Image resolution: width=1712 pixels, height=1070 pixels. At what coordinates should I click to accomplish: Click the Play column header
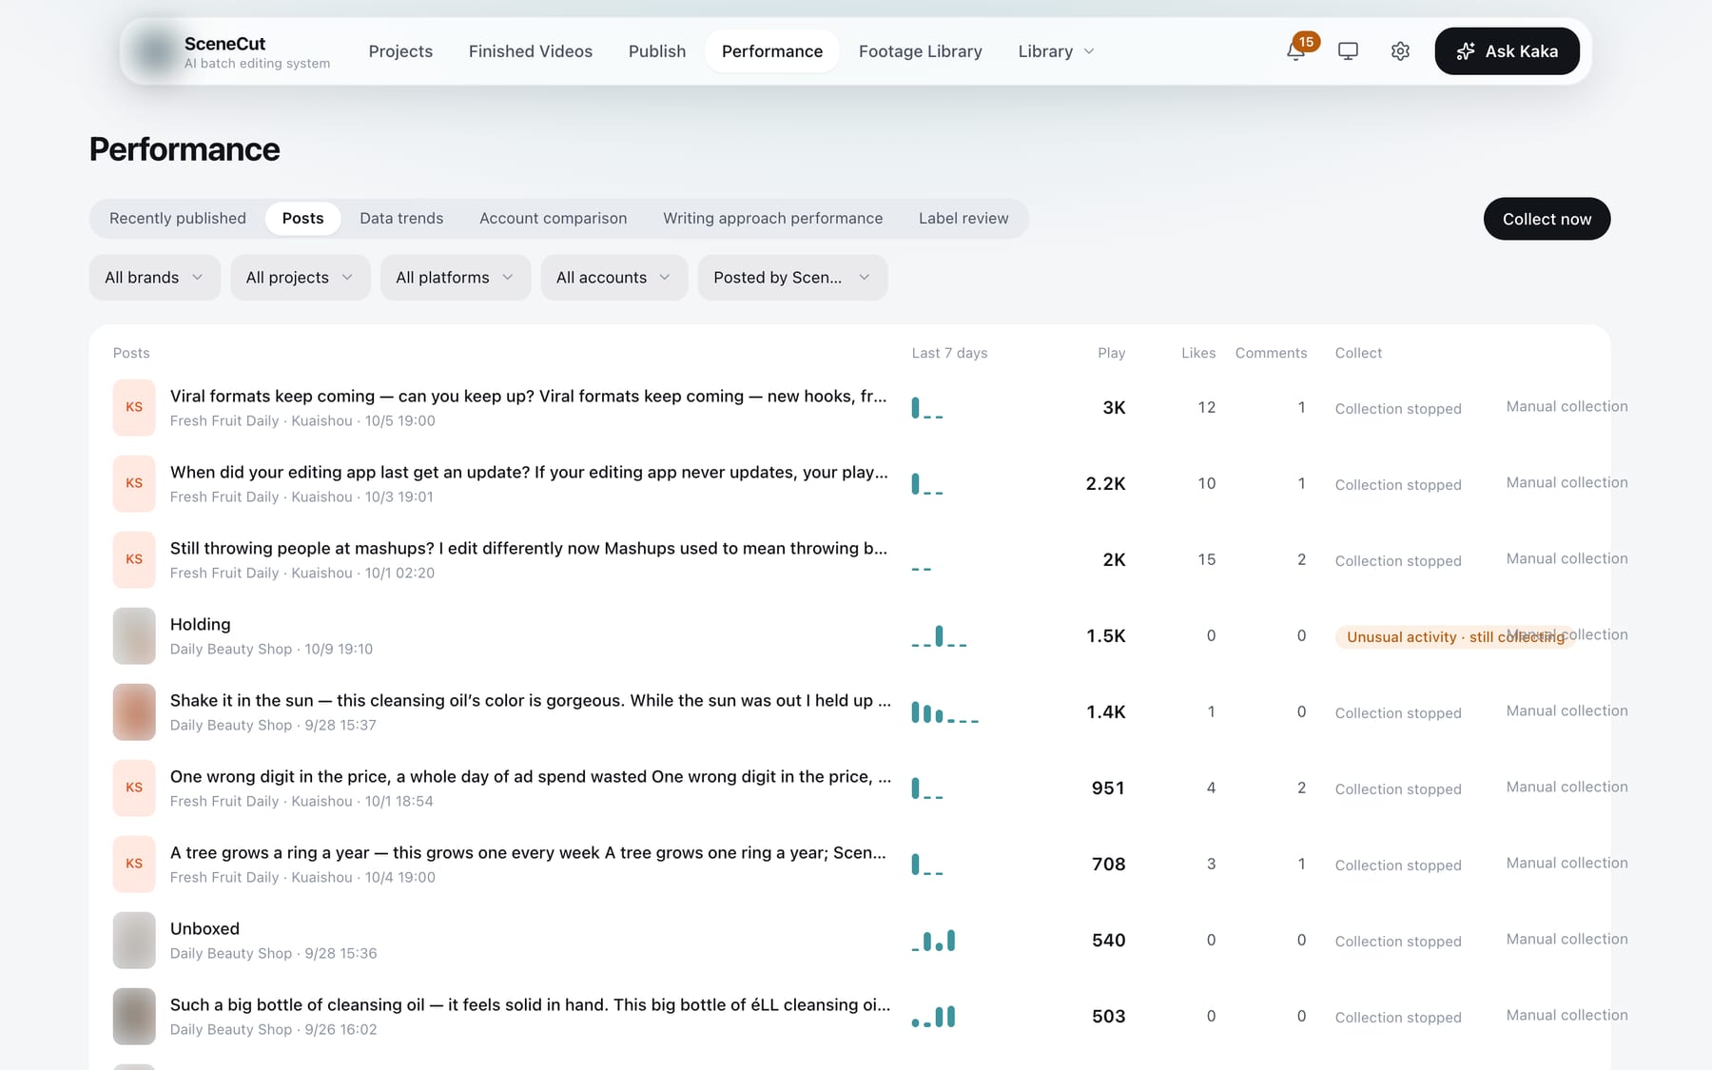(x=1111, y=353)
